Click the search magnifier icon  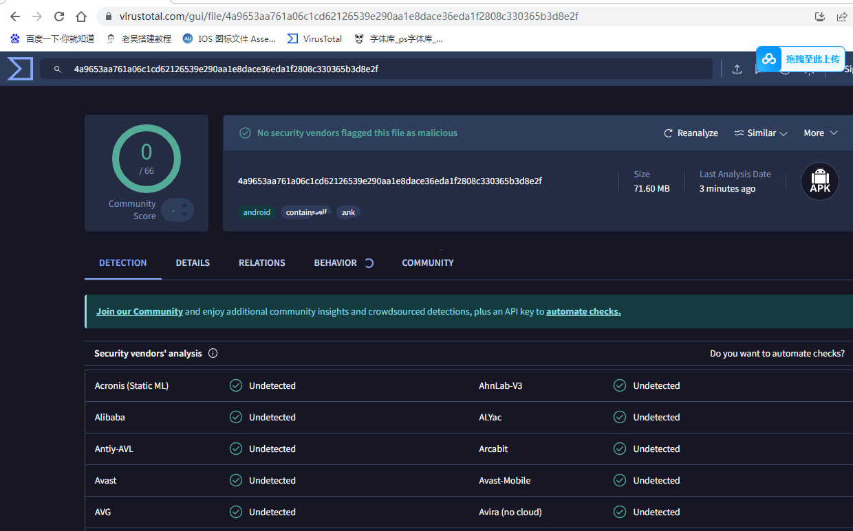(58, 69)
